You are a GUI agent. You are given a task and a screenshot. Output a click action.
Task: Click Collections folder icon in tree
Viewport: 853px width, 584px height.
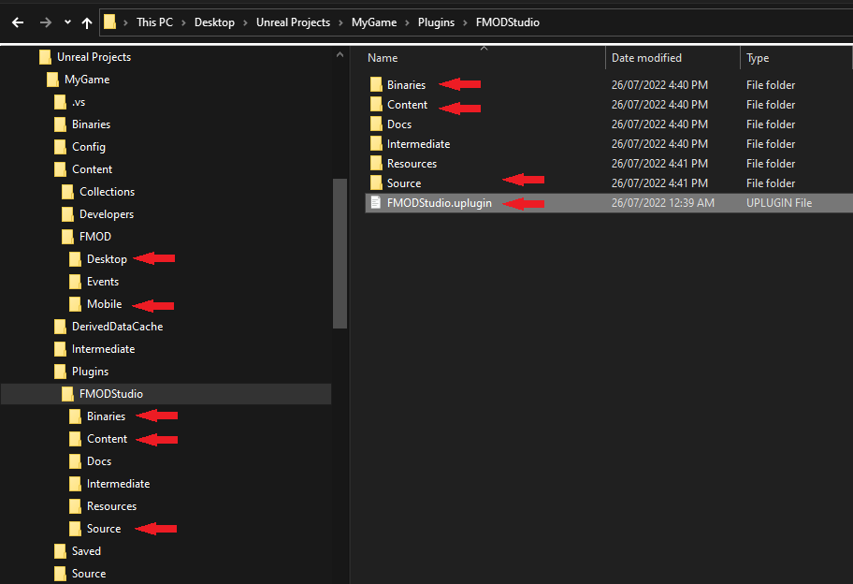[67, 192]
